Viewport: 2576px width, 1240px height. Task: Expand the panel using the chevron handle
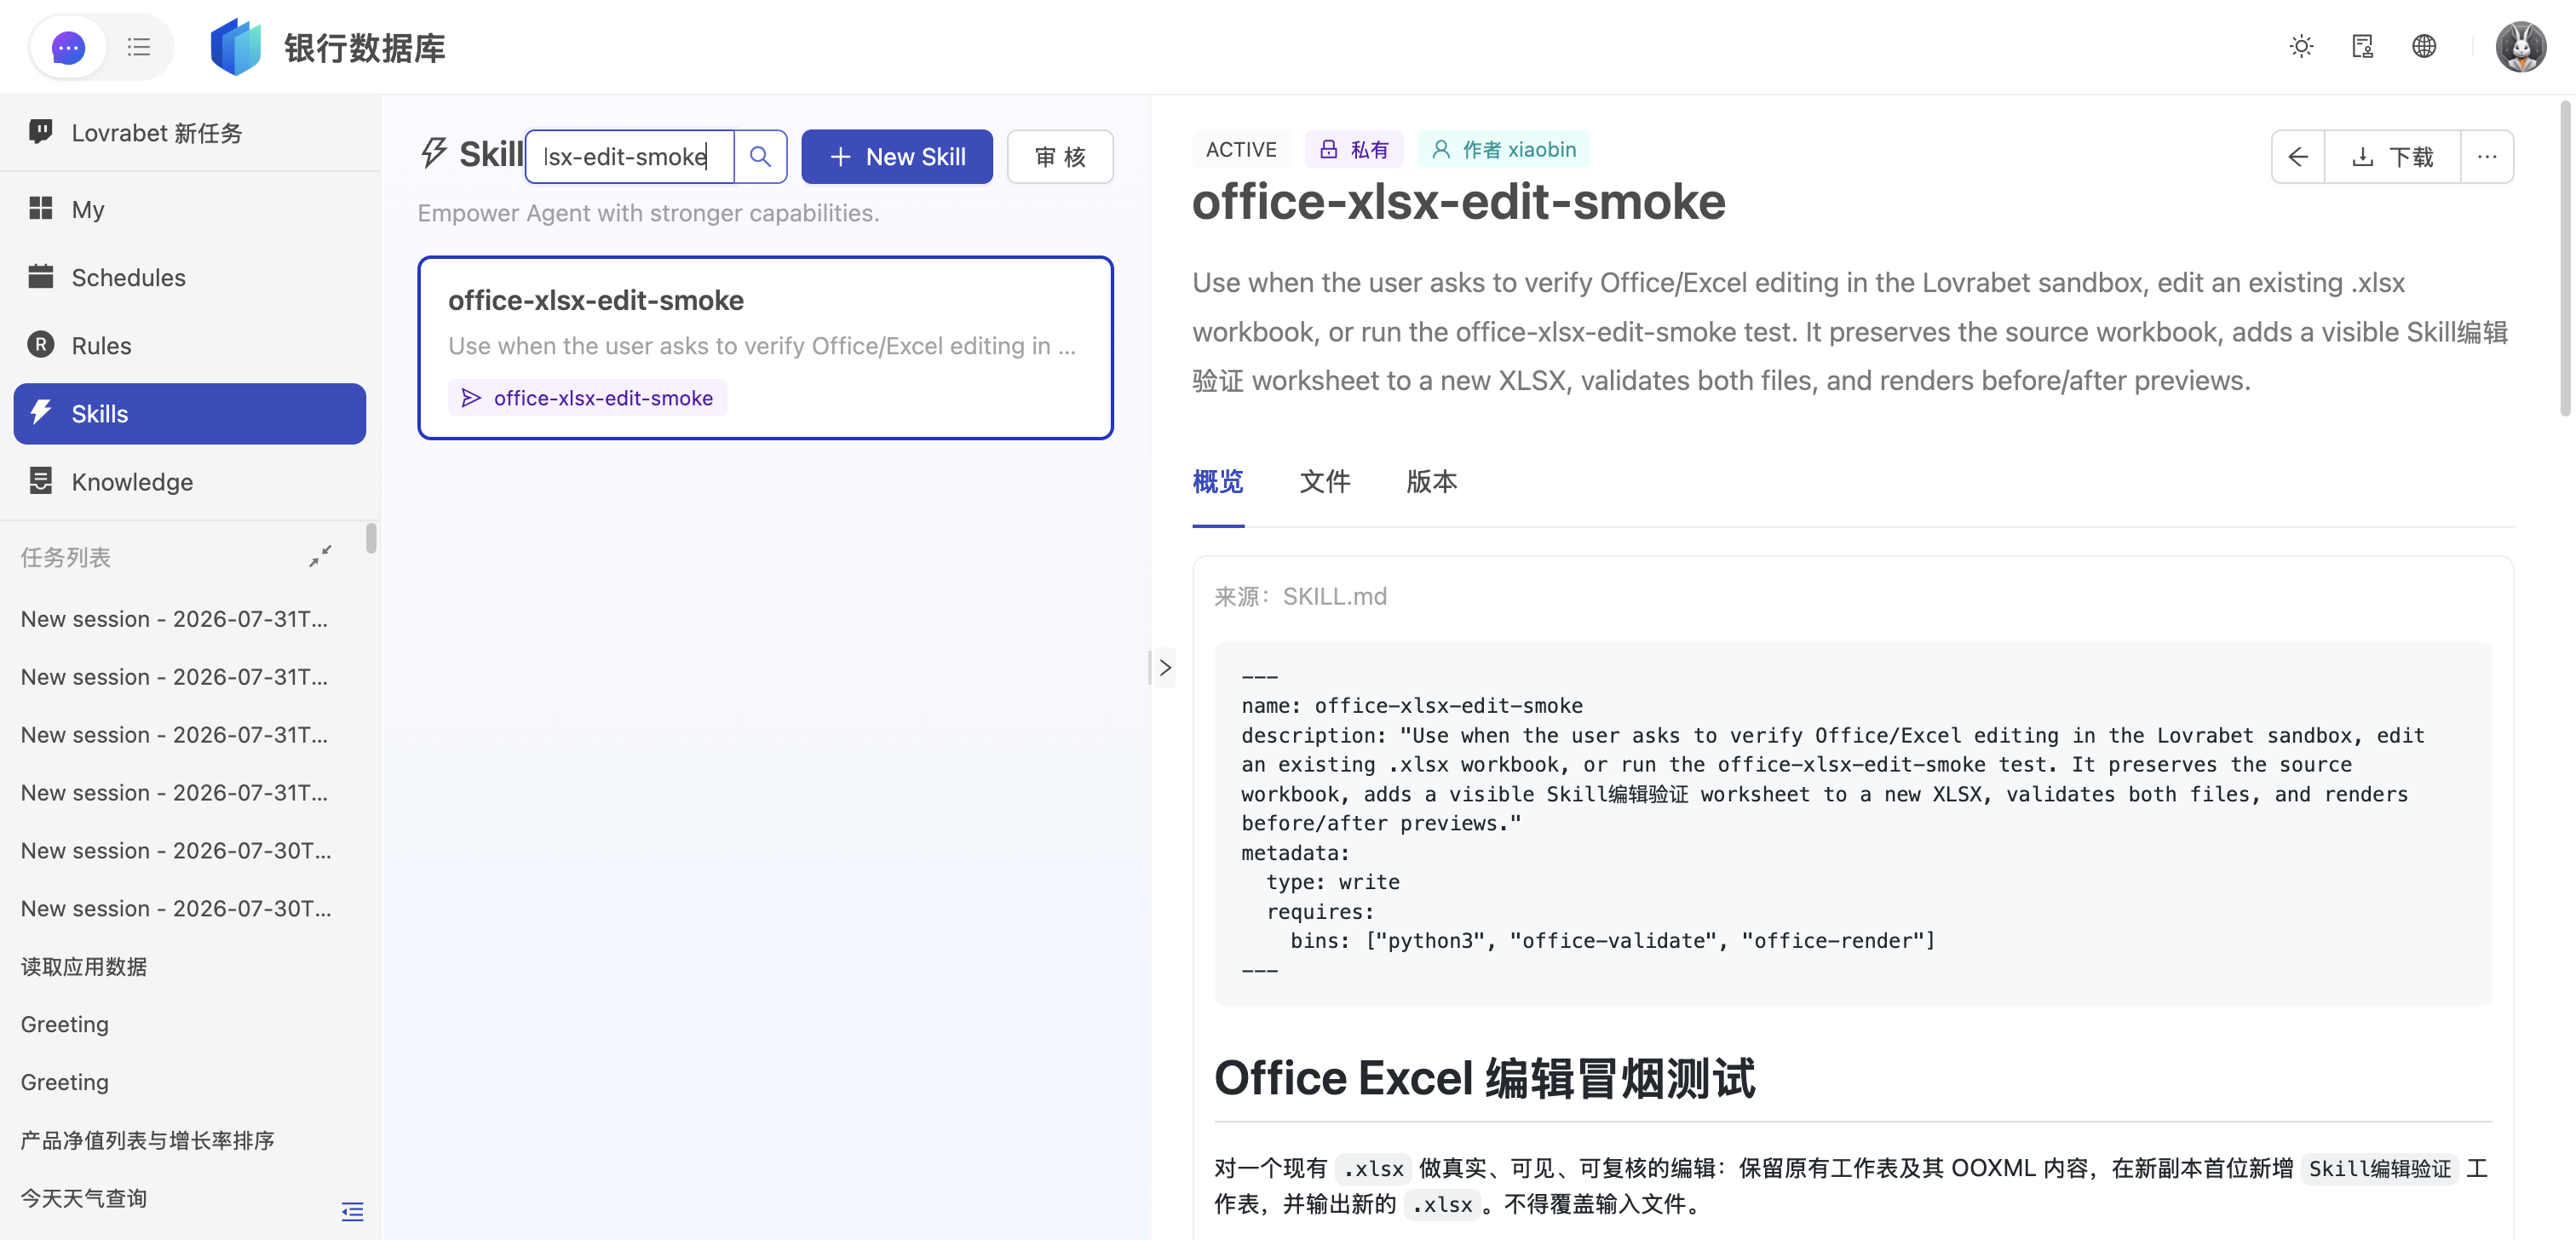point(1164,668)
